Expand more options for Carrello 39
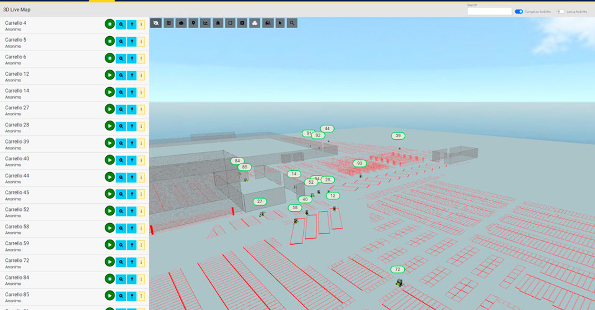The width and height of the screenshot is (595, 310). [x=141, y=143]
